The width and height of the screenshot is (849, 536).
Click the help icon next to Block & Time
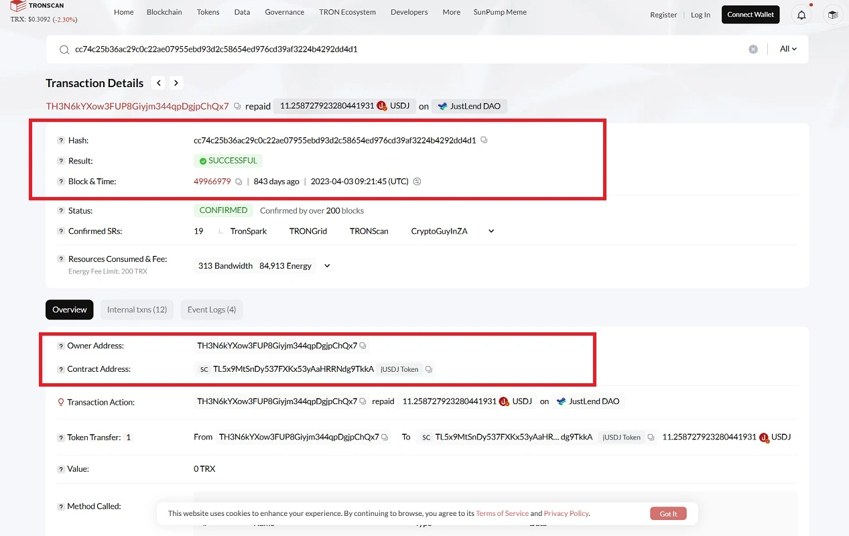click(61, 182)
